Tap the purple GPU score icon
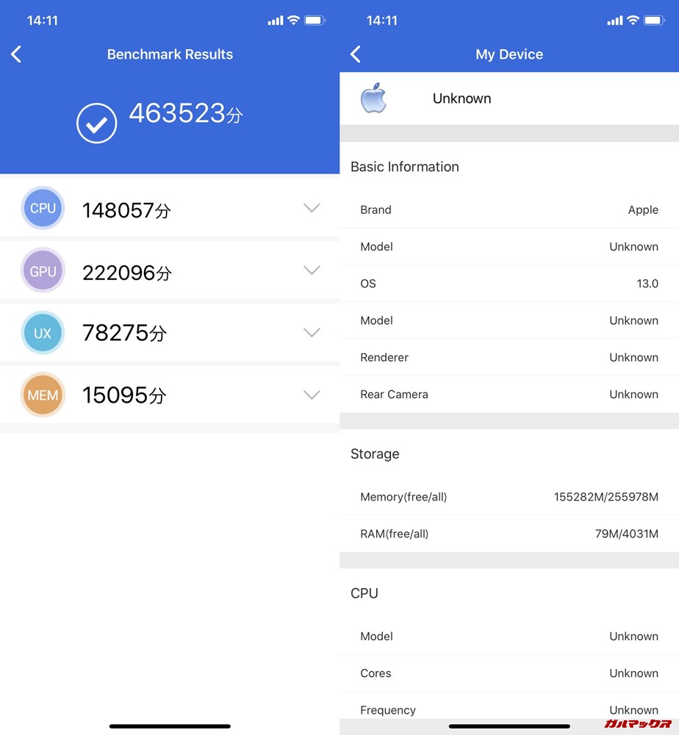679x735 pixels. tap(43, 271)
